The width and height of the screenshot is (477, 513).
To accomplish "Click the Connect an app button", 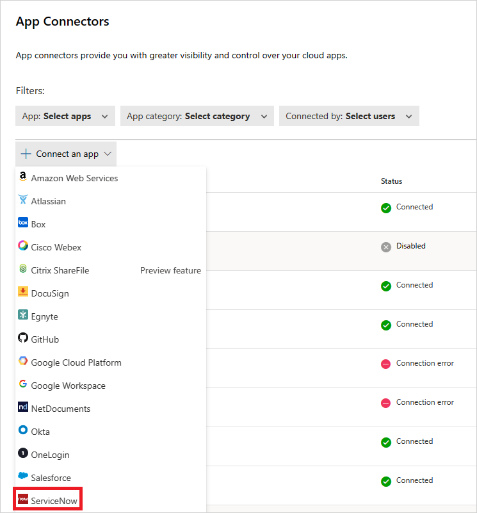I will click(x=65, y=153).
